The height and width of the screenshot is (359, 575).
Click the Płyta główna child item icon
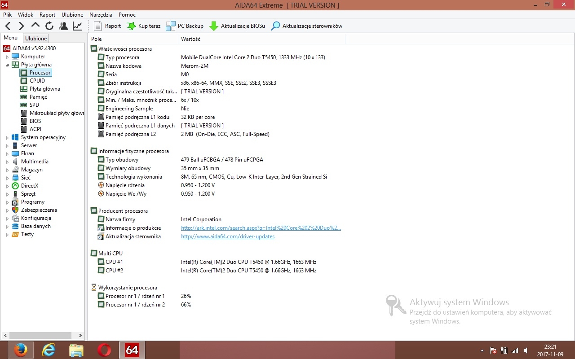point(24,89)
